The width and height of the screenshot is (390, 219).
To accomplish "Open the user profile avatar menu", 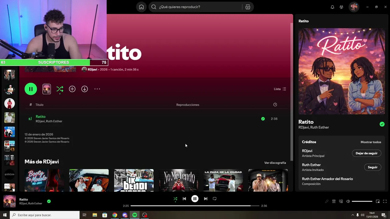I will (x=354, y=7).
